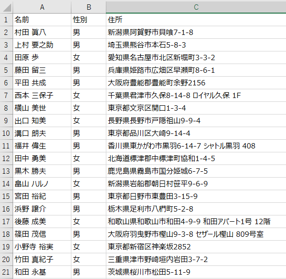The width and height of the screenshot is (286, 279).
Task: Select cell with 平田 共成
Action: click(42, 83)
